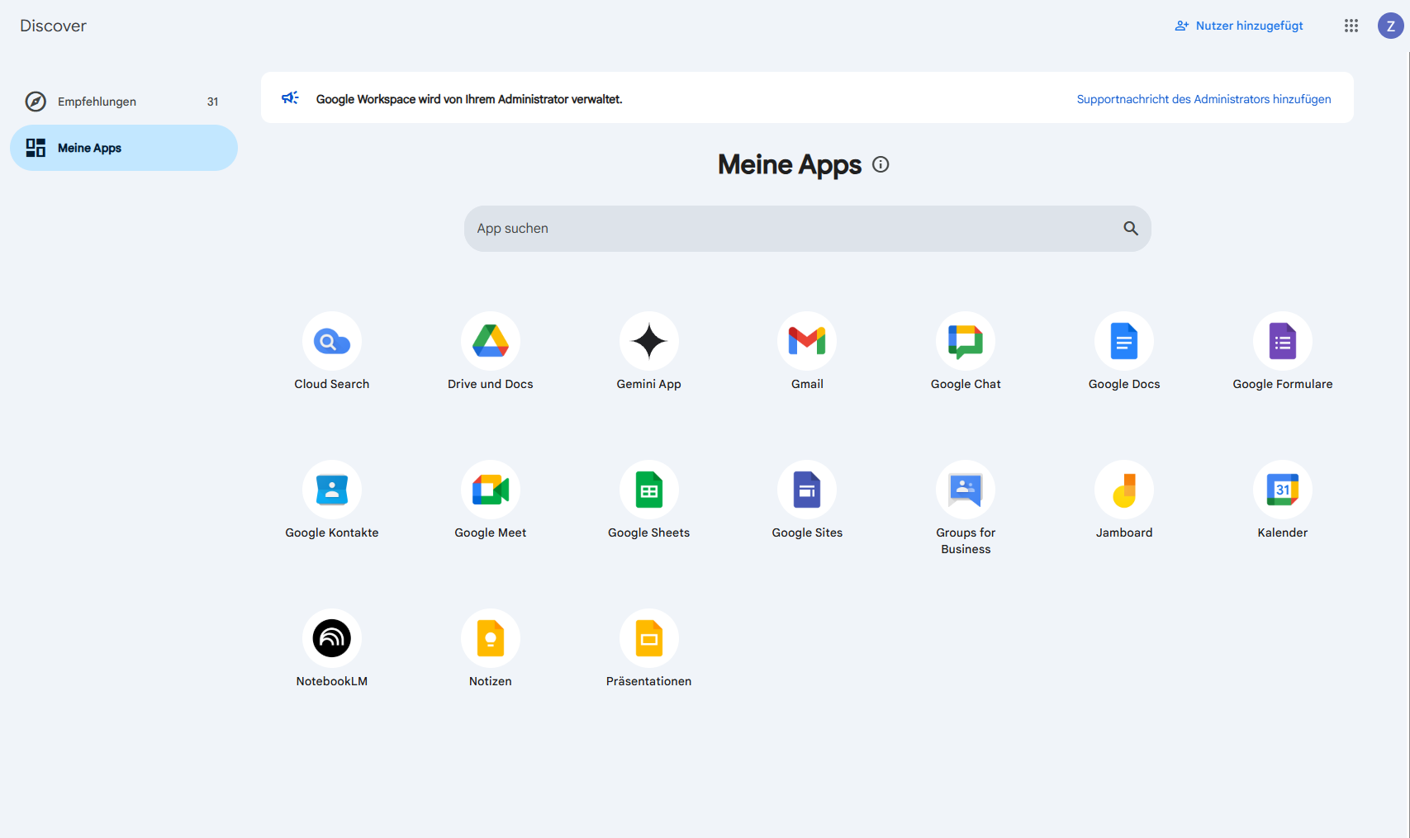Click the info icon beside Meine Apps
The image size is (1410, 838).
[881, 164]
